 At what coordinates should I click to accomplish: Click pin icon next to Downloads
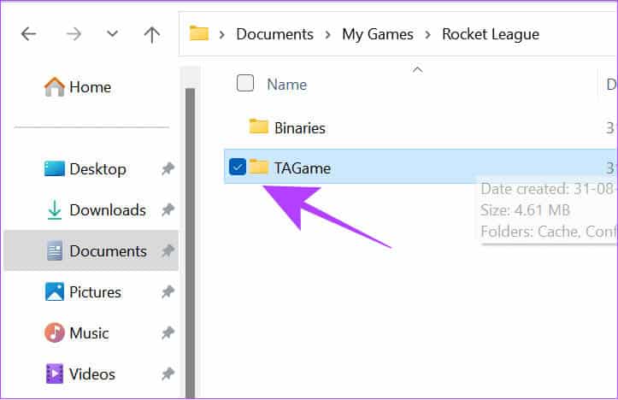tap(168, 210)
